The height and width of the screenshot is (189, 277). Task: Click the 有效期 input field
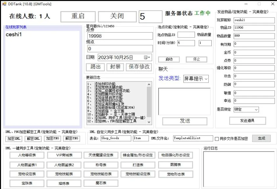(x=254, y=44)
